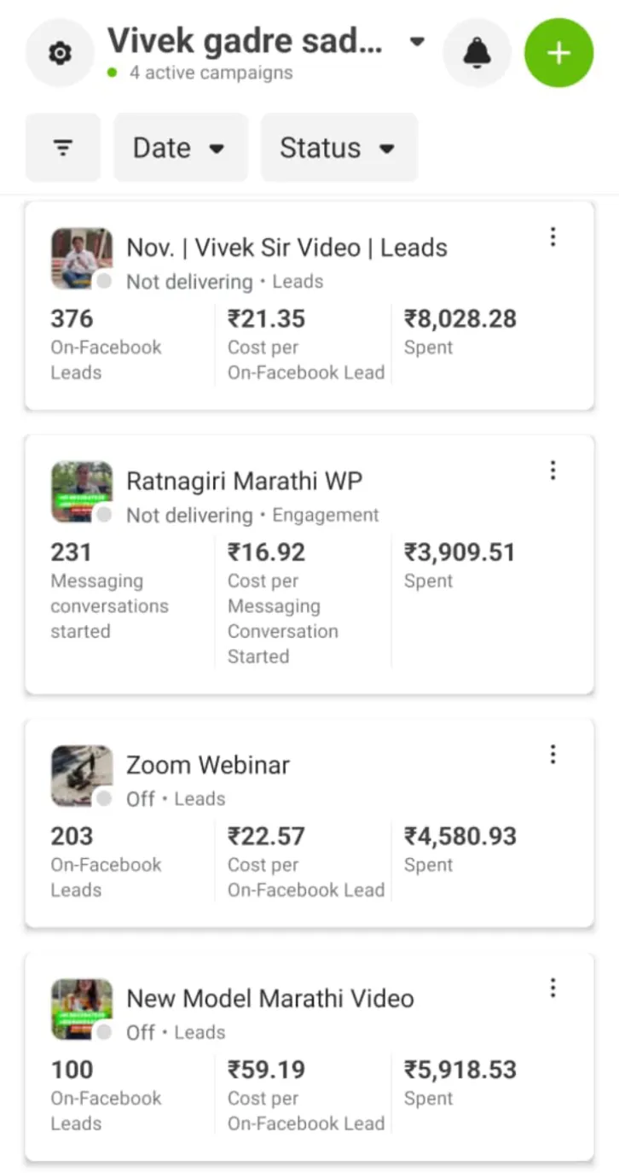Open three-dot menu for Ratnagiri Marathi WP
619x1173 pixels.
(x=552, y=470)
